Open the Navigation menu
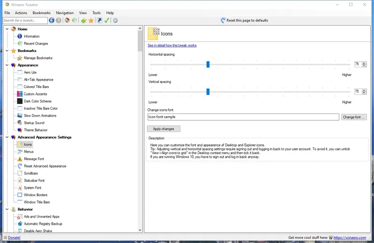 coord(65,13)
